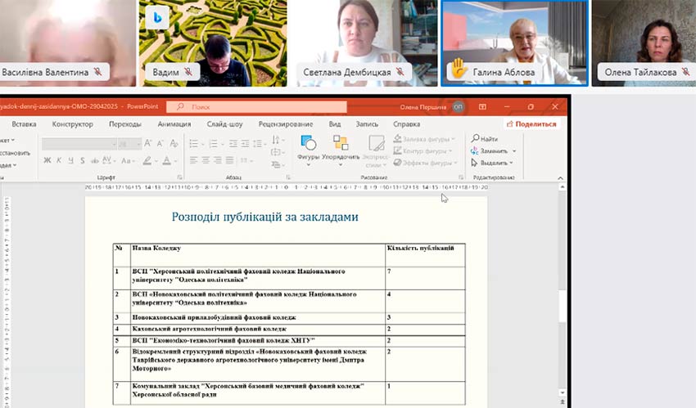The width and height of the screenshot is (696, 408).
Task: Expand the Заменить dropdown arrow
Action: pos(514,151)
